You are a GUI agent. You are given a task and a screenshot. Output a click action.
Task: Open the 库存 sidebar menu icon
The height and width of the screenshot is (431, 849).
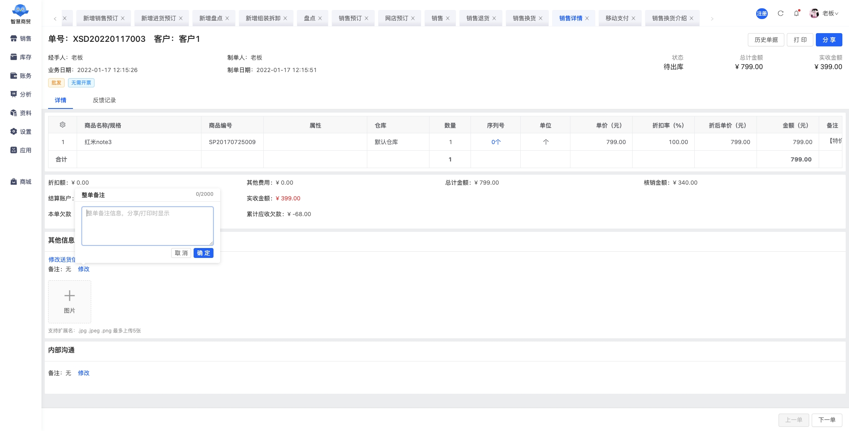14,57
